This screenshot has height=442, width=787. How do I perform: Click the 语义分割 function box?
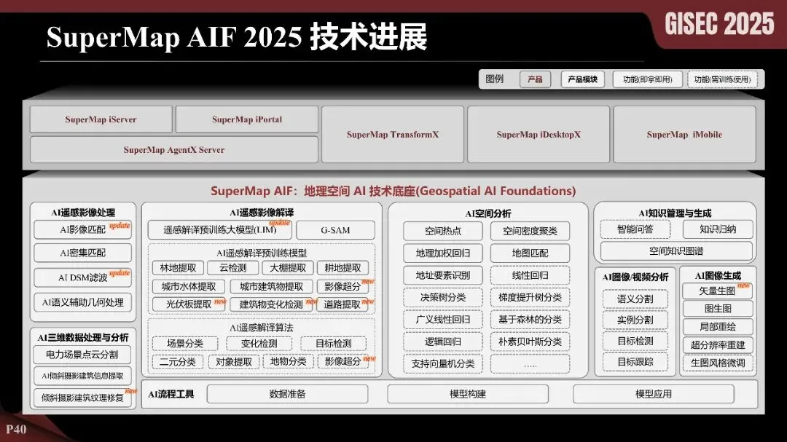635,299
